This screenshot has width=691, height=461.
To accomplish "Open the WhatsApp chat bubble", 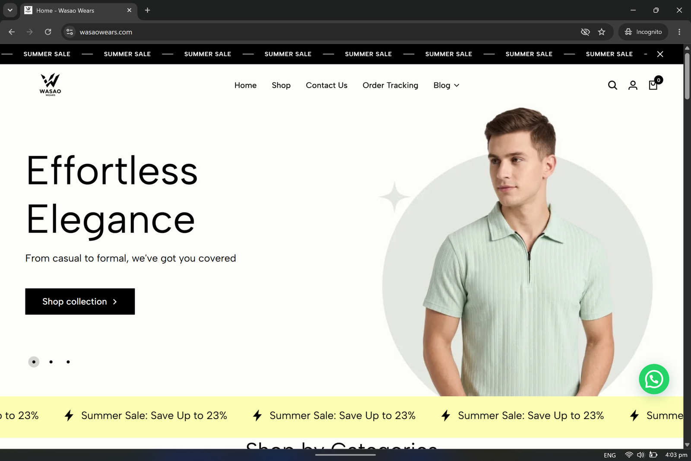I will point(654,379).
